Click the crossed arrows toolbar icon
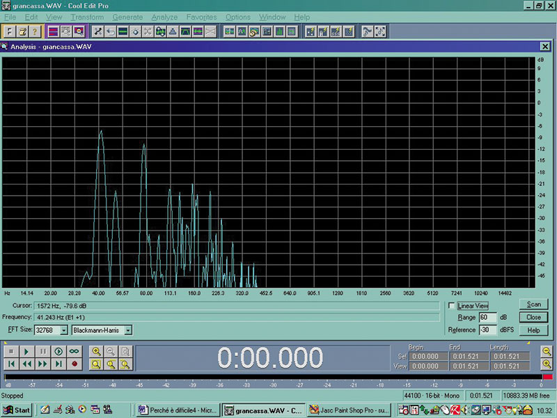557x418 pixels. click(x=148, y=31)
